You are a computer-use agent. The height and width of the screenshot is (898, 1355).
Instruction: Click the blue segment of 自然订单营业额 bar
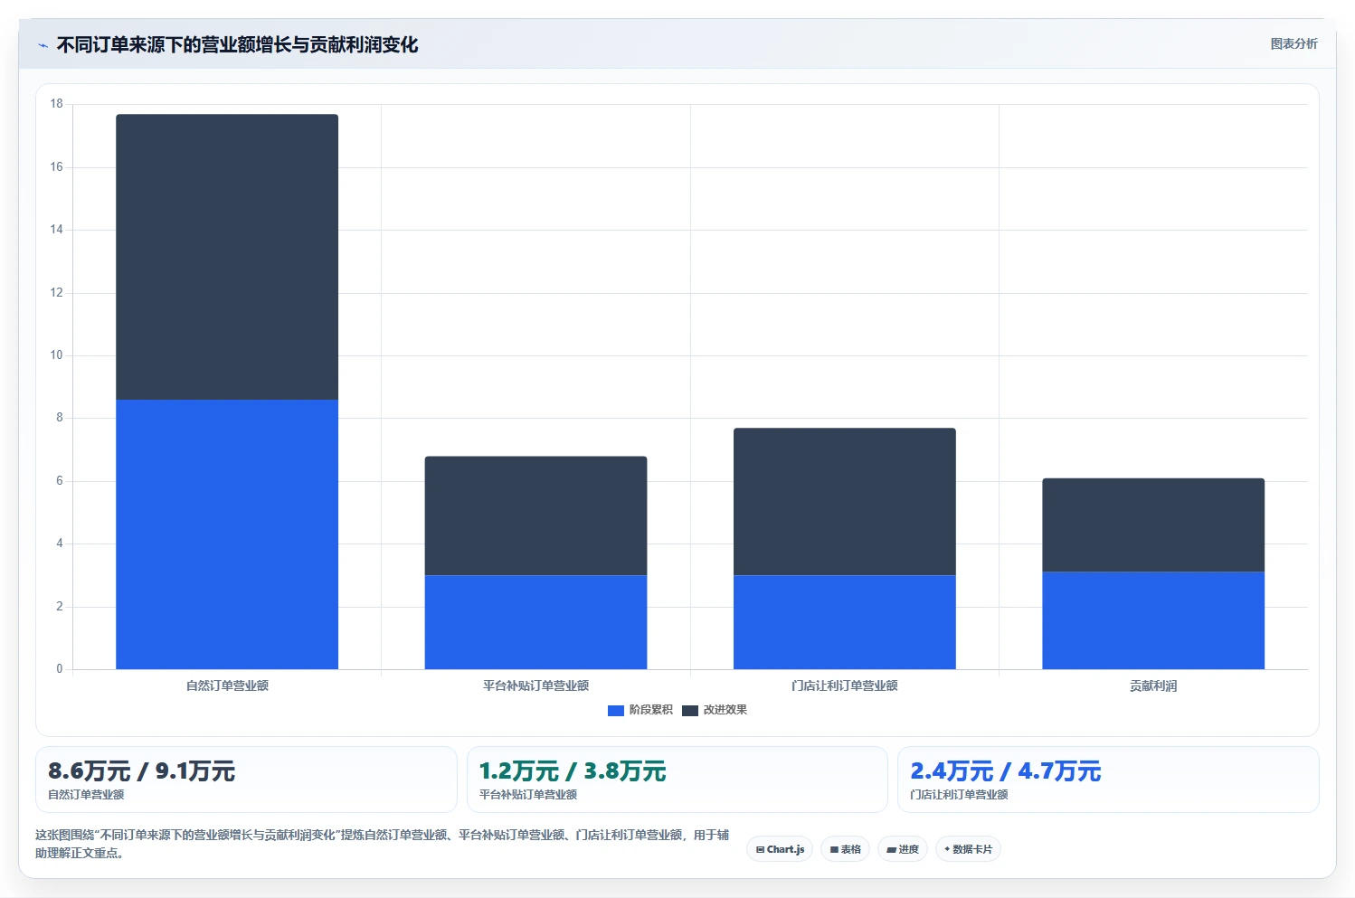[227, 534]
